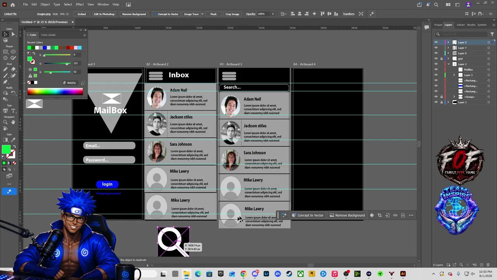This screenshot has height=280, width=497.
Task: Open the Object menu
Action: [45, 5]
